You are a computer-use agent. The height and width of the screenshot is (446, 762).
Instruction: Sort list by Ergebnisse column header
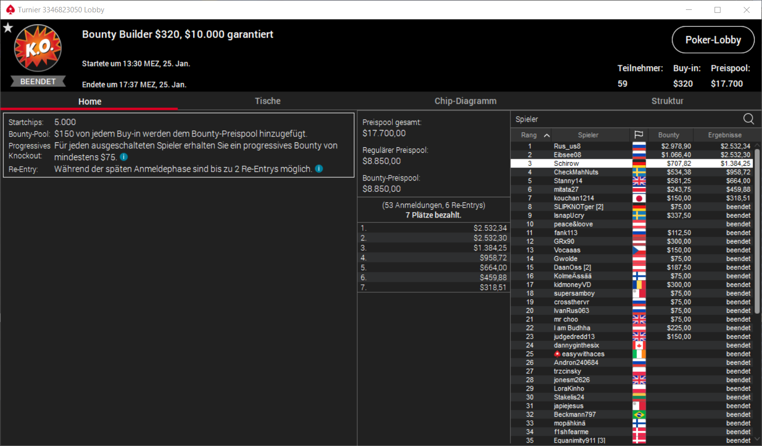pyautogui.click(x=724, y=134)
